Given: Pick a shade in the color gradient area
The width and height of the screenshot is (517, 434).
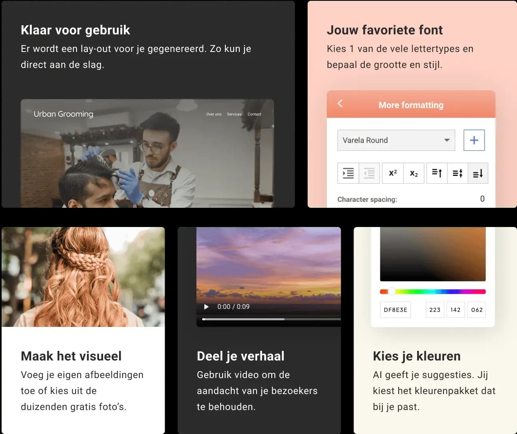Looking at the screenshot, I should [433, 254].
